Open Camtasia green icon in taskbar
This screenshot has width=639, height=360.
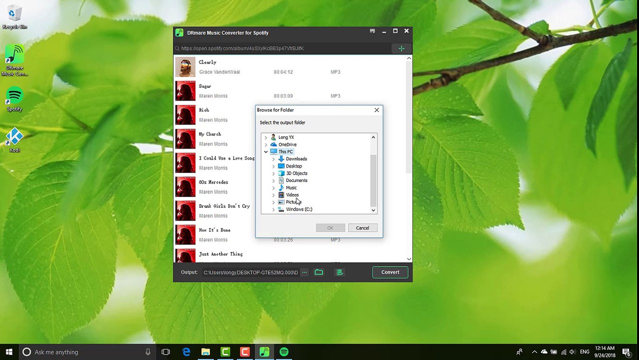(225, 352)
